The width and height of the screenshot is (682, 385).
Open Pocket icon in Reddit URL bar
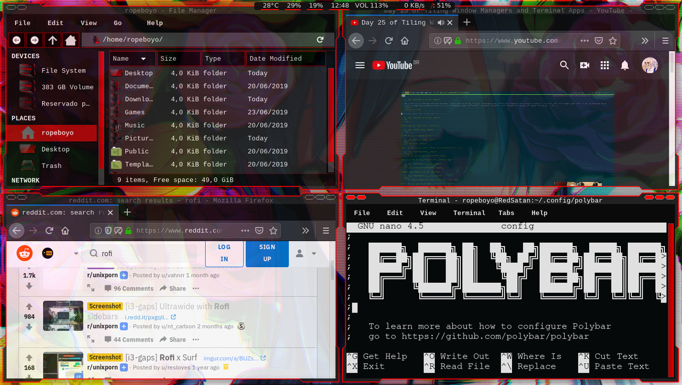(x=259, y=231)
